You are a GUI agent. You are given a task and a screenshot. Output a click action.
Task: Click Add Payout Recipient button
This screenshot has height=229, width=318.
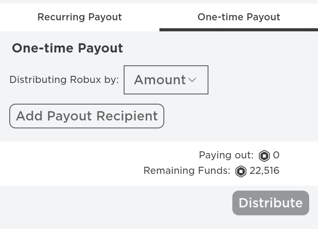87,116
